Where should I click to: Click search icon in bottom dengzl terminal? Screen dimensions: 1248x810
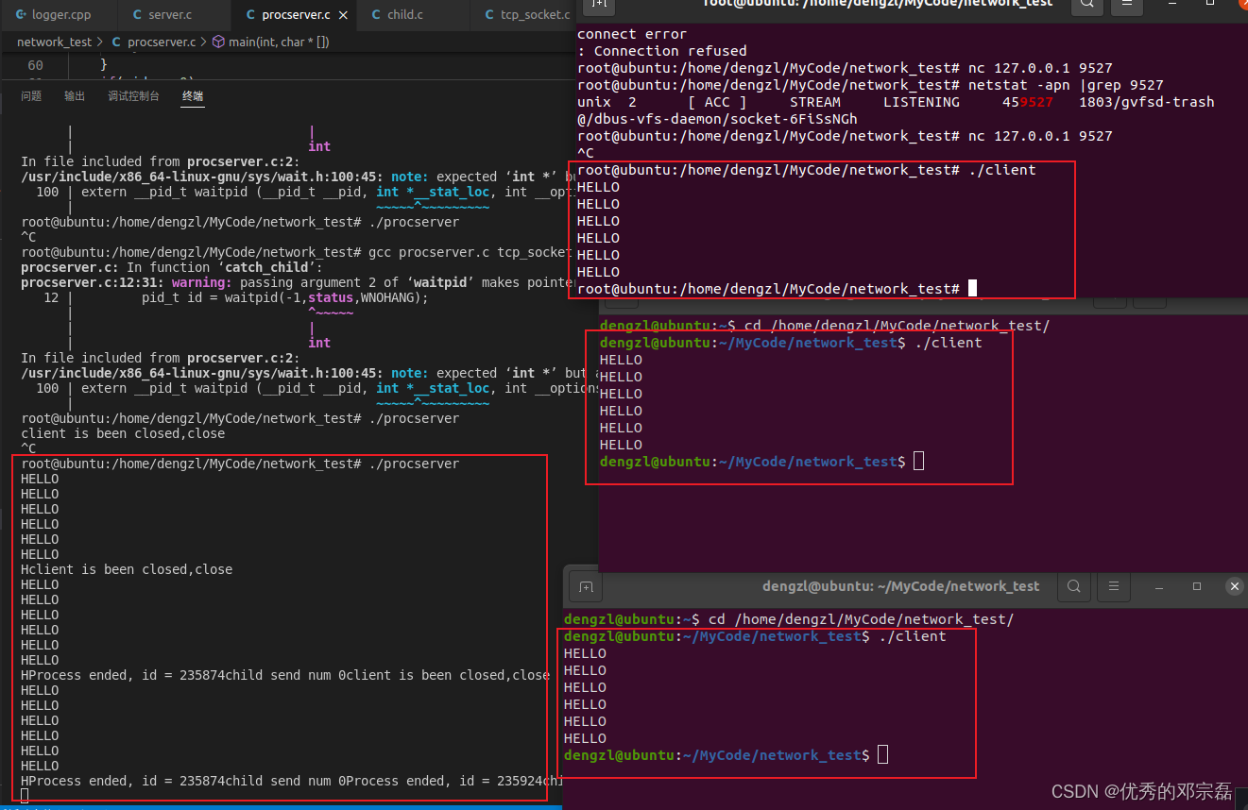tap(1074, 586)
